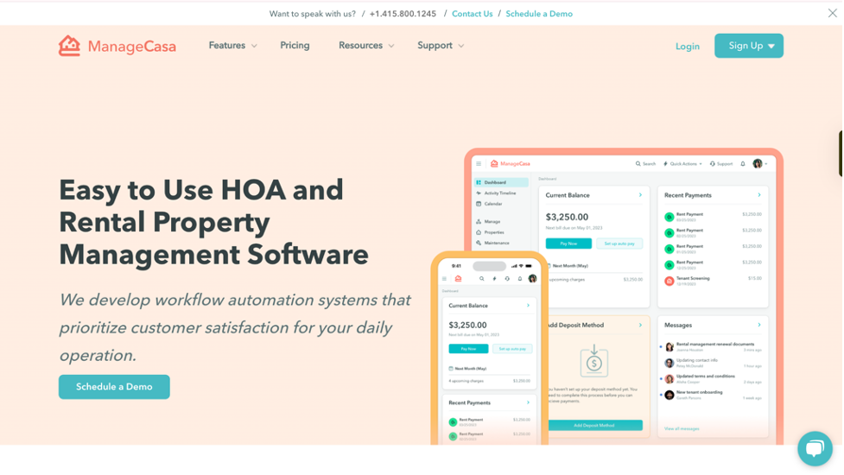Viewport: 844px width, 475px height.
Task: Click user avatar in dashboard preview header
Action: click(758, 163)
